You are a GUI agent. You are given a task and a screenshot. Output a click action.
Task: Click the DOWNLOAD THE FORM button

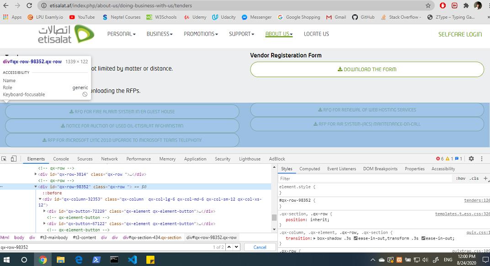click(x=367, y=69)
